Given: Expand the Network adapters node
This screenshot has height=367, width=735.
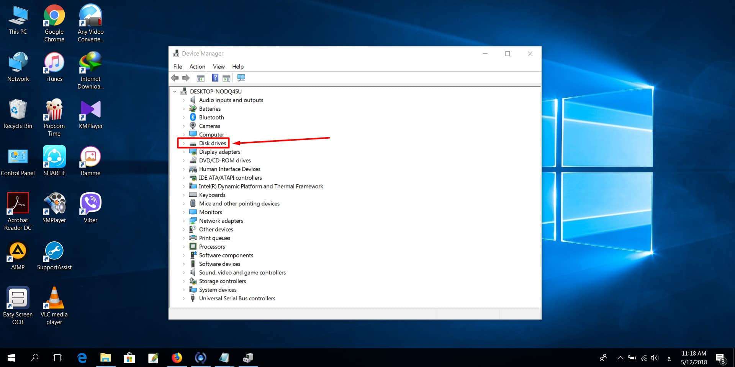Looking at the screenshot, I should click(184, 221).
